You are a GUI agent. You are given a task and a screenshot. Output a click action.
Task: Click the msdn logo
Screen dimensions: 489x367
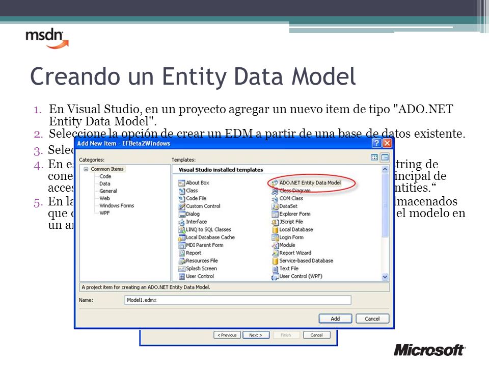(47, 38)
